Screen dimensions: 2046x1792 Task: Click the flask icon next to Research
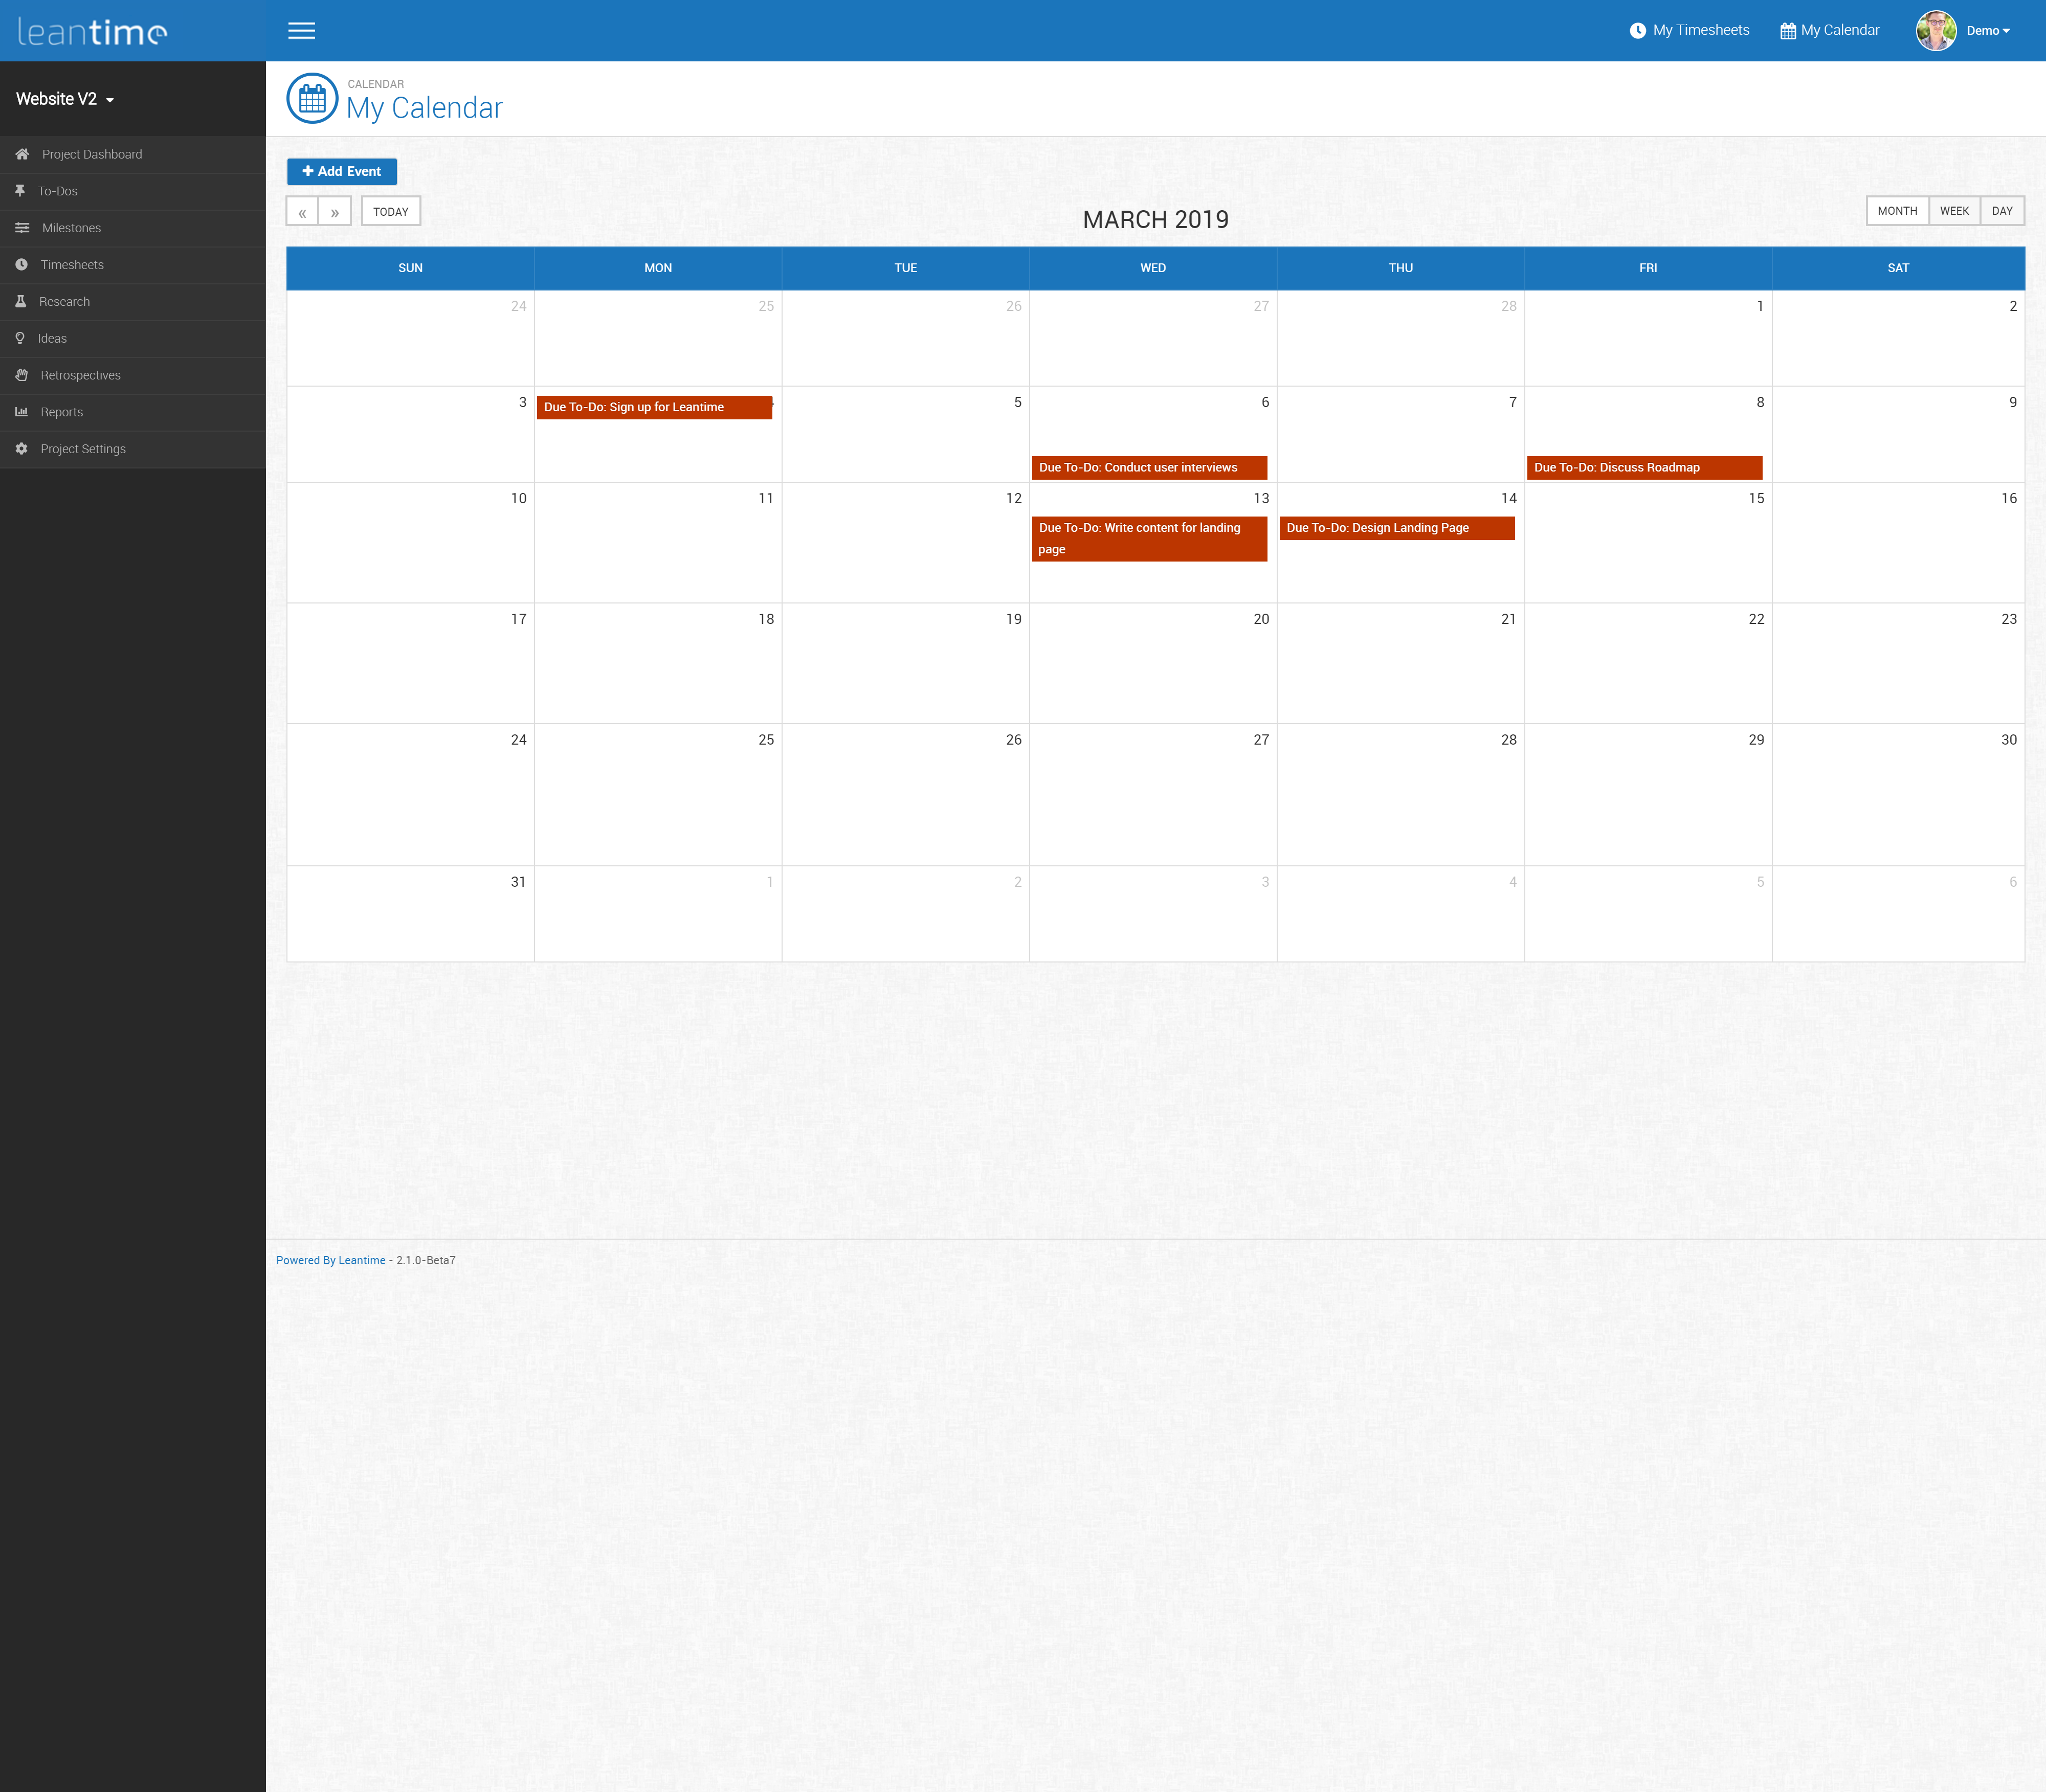pos(21,301)
